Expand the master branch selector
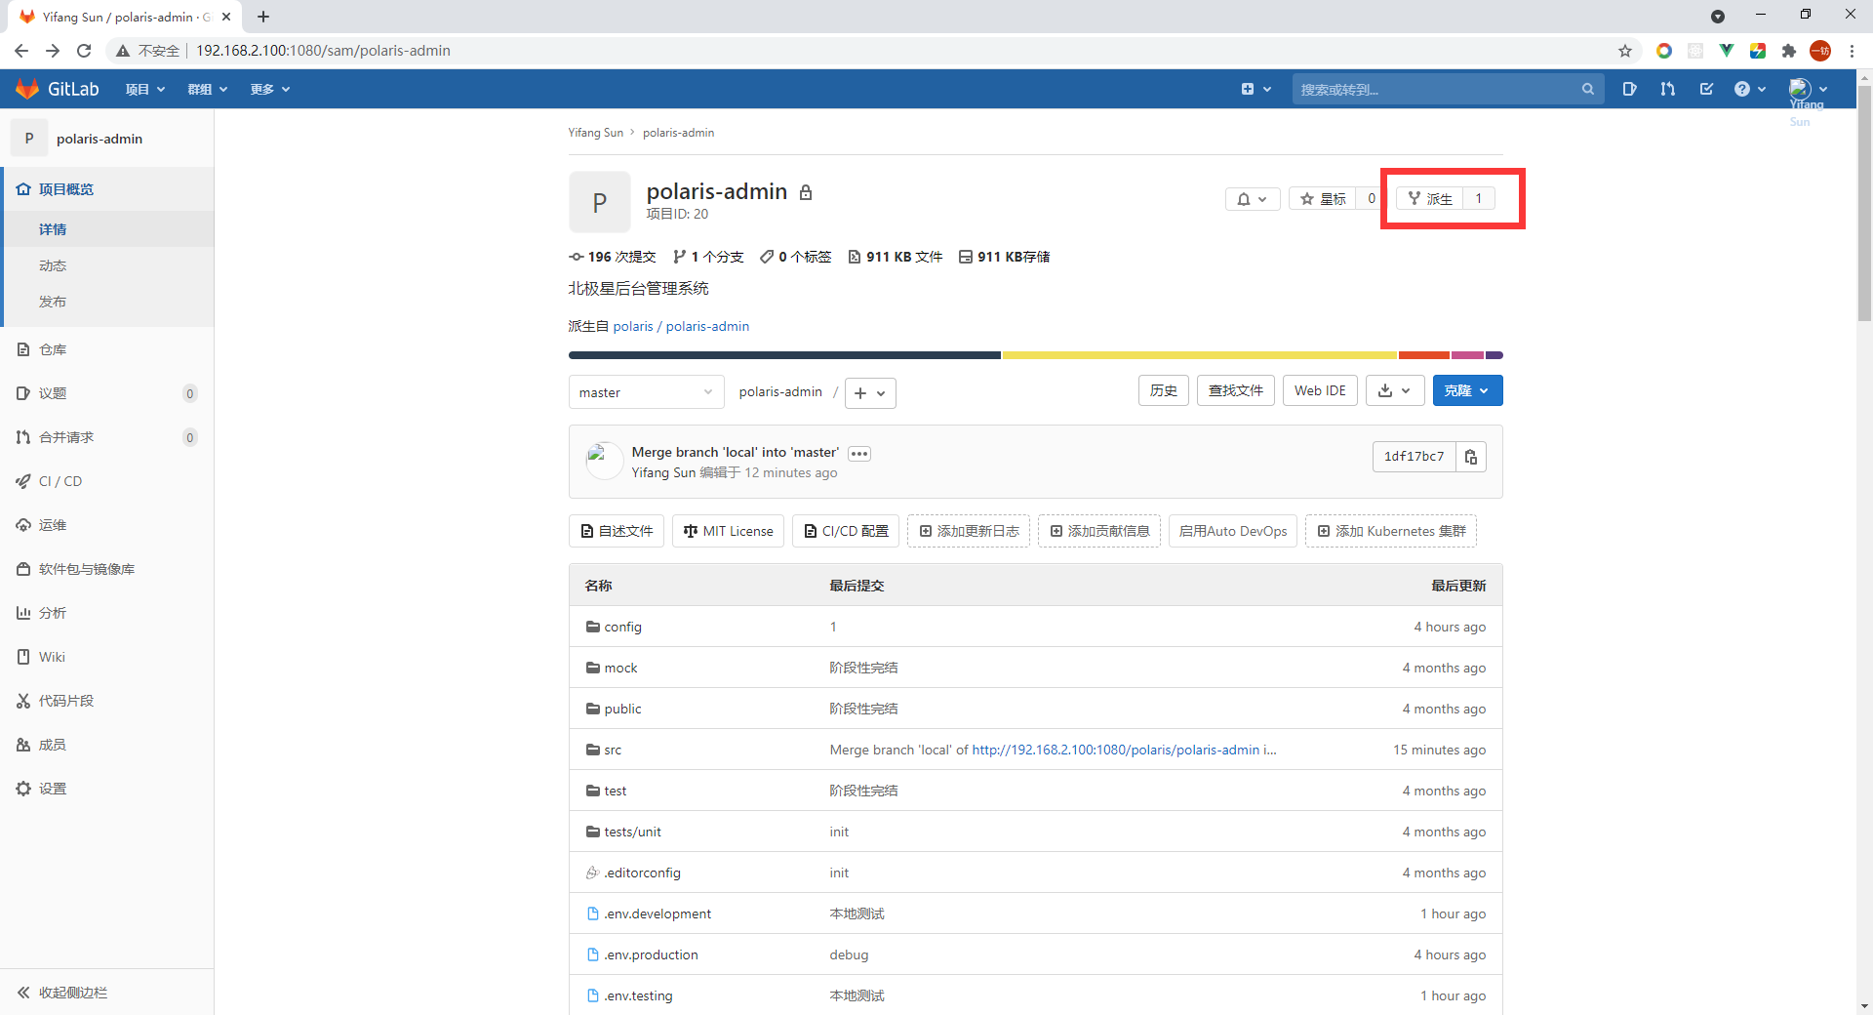This screenshot has height=1015, width=1873. click(646, 392)
